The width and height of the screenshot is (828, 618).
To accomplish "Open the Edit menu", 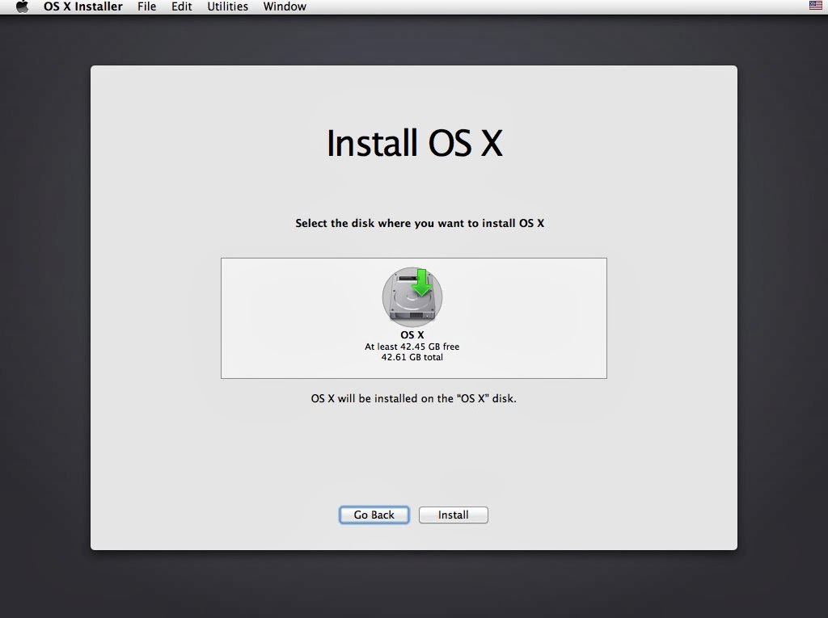I will [182, 6].
